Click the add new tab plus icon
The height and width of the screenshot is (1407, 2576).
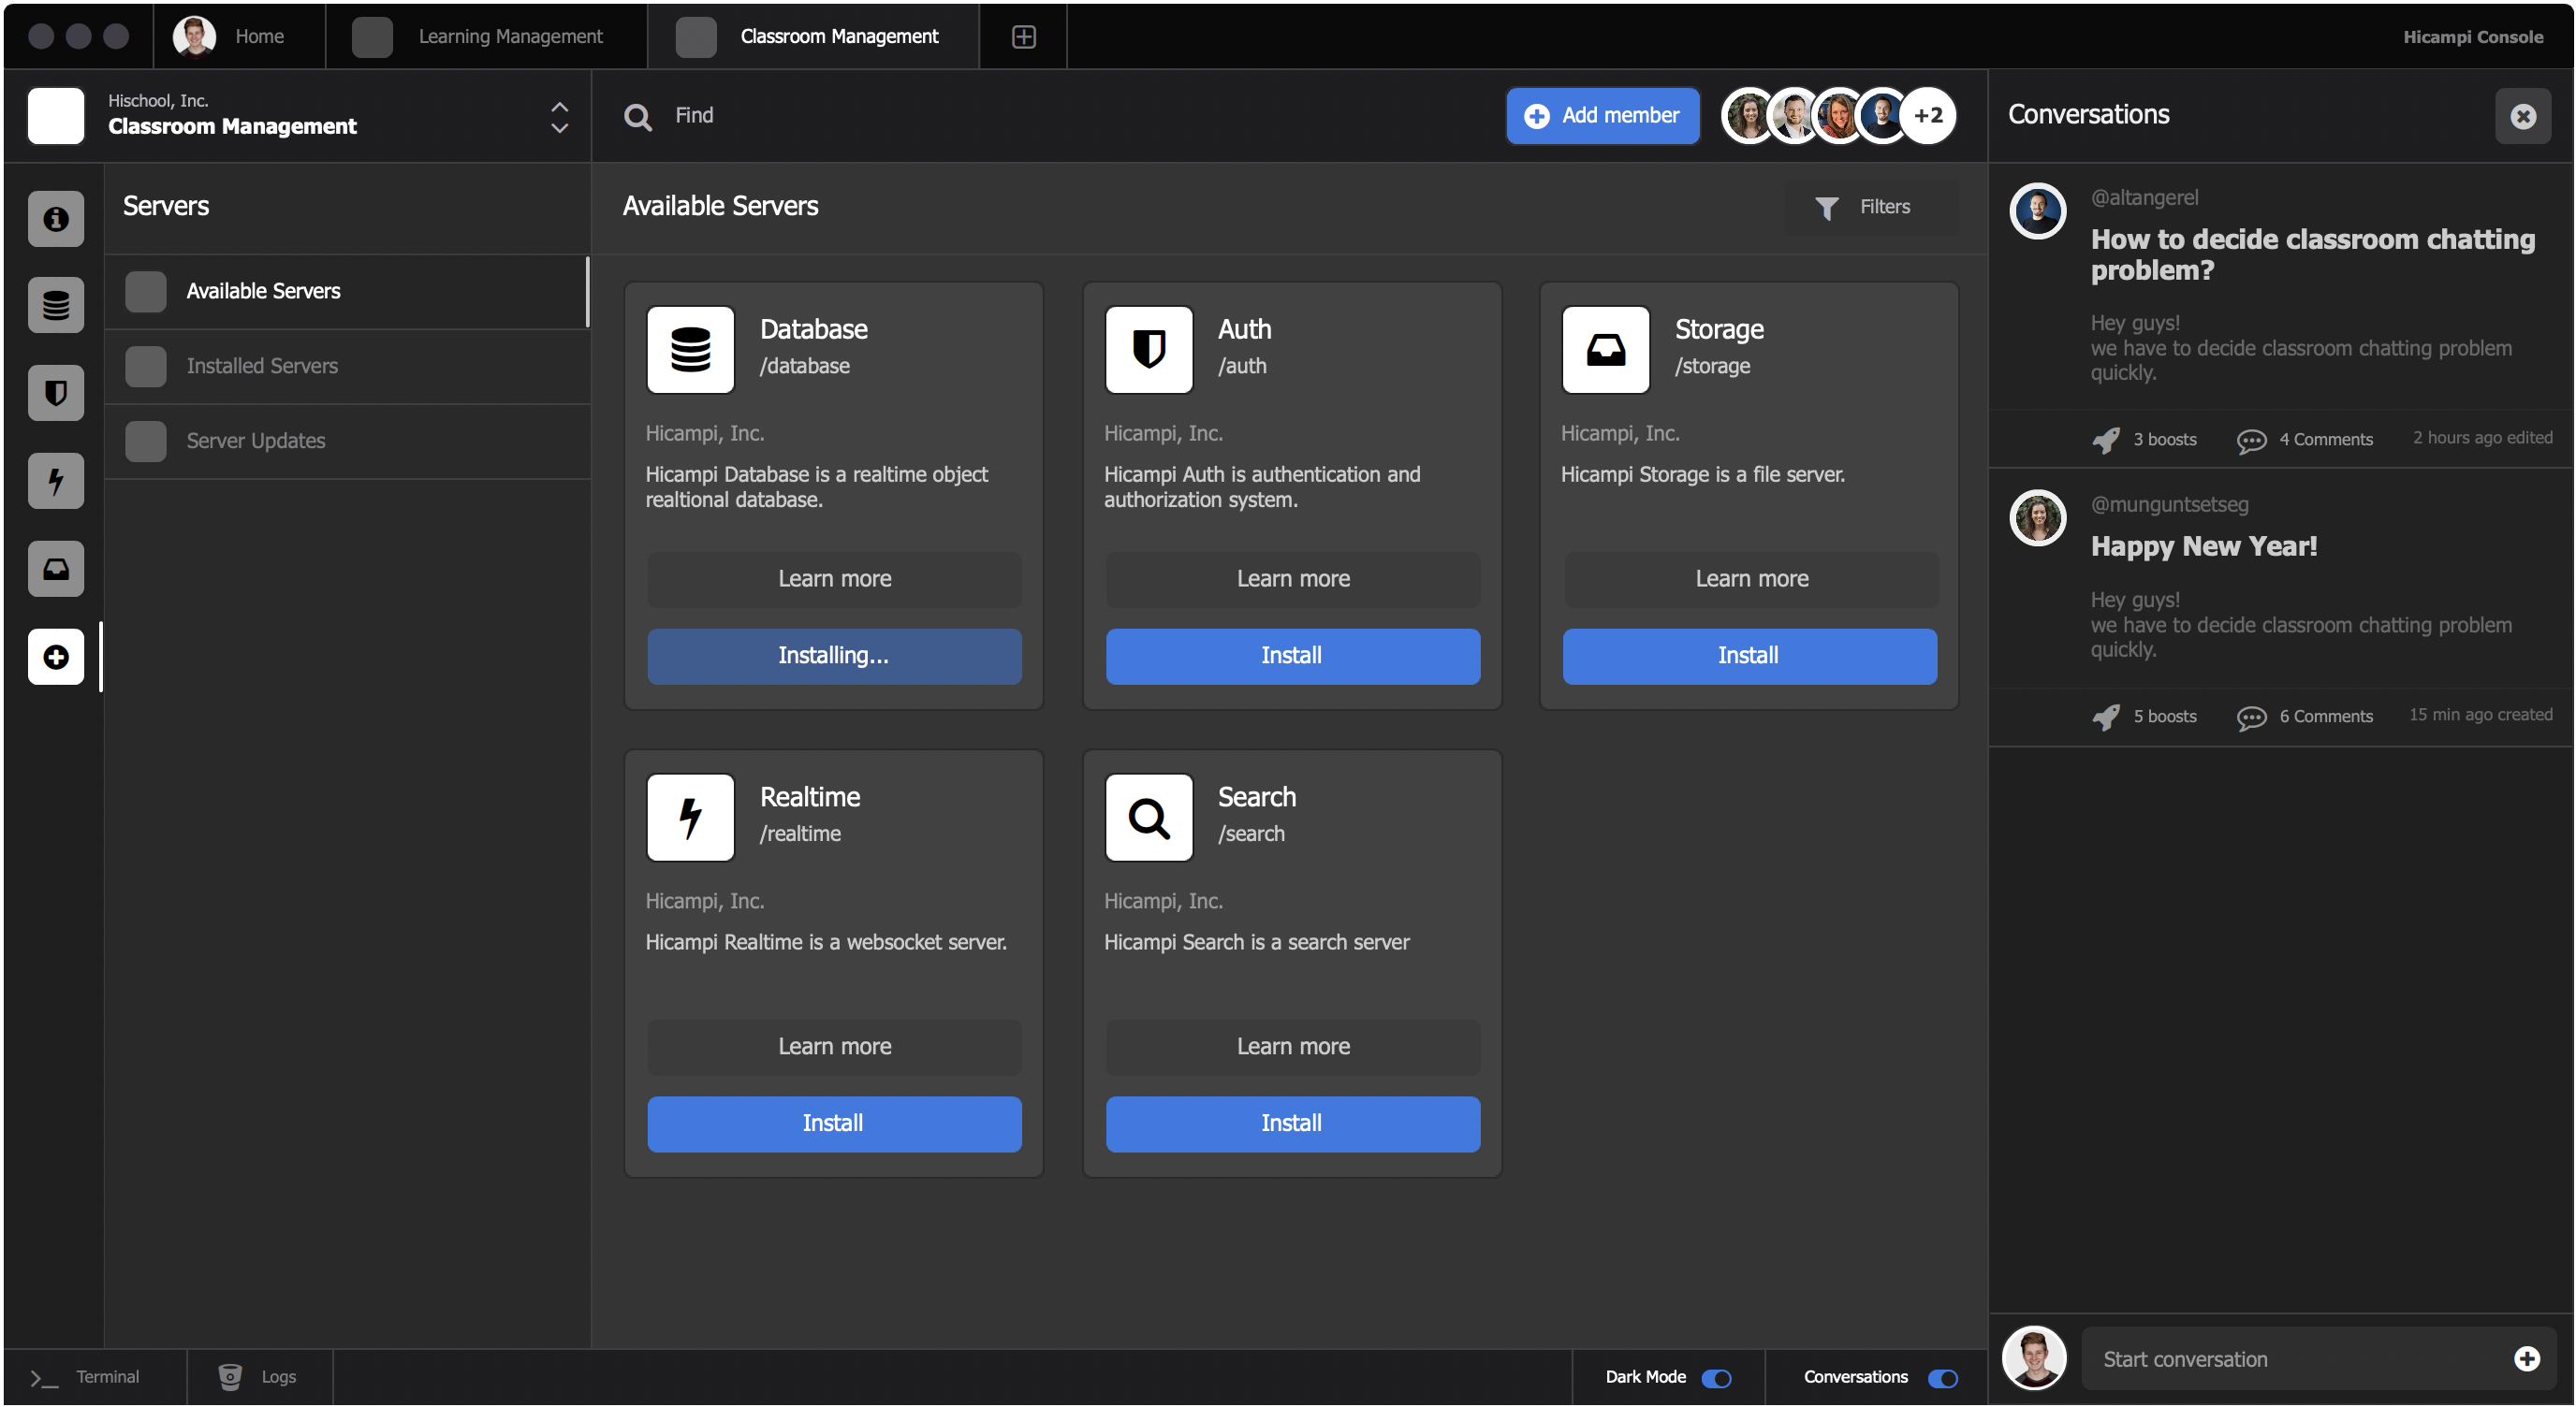click(x=1023, y=37)
